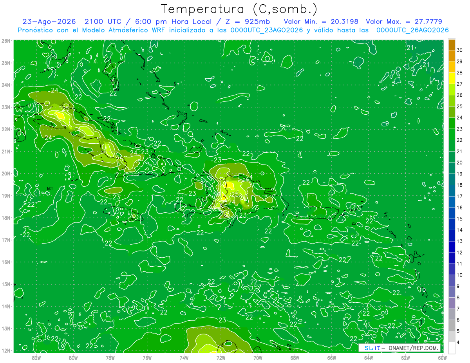Click the 'Valor Min. = 20.3198' value

click(x=321, y=22)
